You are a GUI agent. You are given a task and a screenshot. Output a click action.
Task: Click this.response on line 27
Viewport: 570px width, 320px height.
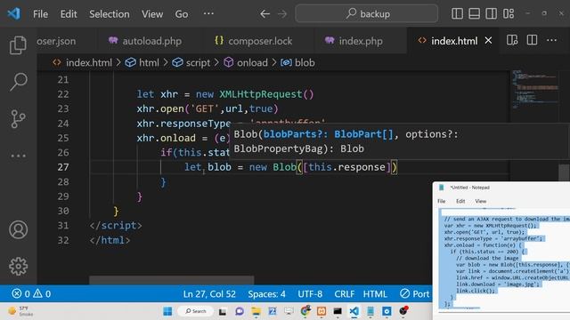346,167
